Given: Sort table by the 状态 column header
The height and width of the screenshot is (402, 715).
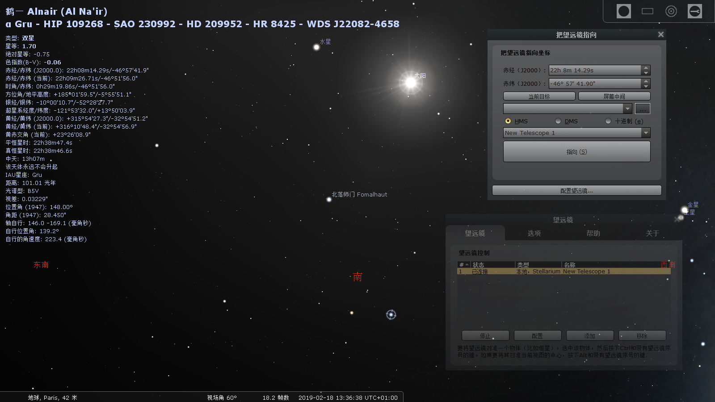Looking at the screenshot, I should coord(493,265).
